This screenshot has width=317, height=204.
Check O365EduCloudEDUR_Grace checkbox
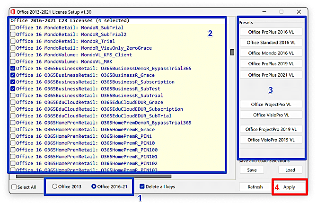tap(13, 102)
